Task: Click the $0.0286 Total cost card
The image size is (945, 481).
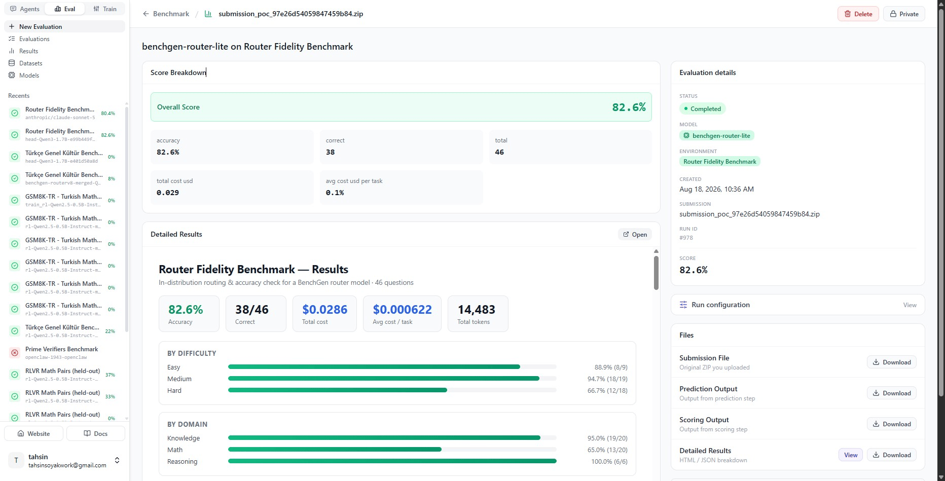Action: 324,314
